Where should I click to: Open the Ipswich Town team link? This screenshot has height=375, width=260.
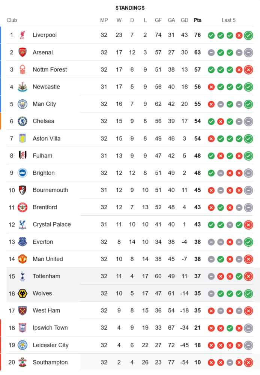[50, 328]
